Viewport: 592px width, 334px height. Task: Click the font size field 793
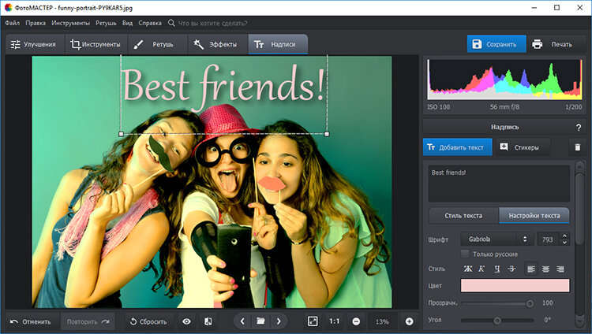tap(548, 239)
